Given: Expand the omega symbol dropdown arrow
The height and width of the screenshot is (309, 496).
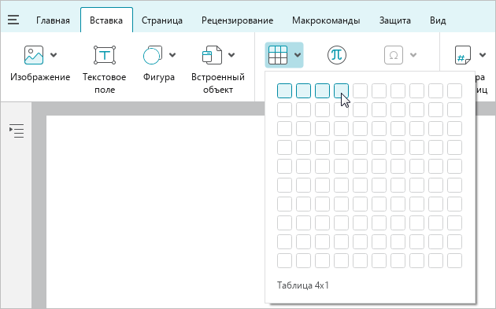Looking at the screenshot, I should 413,55.
